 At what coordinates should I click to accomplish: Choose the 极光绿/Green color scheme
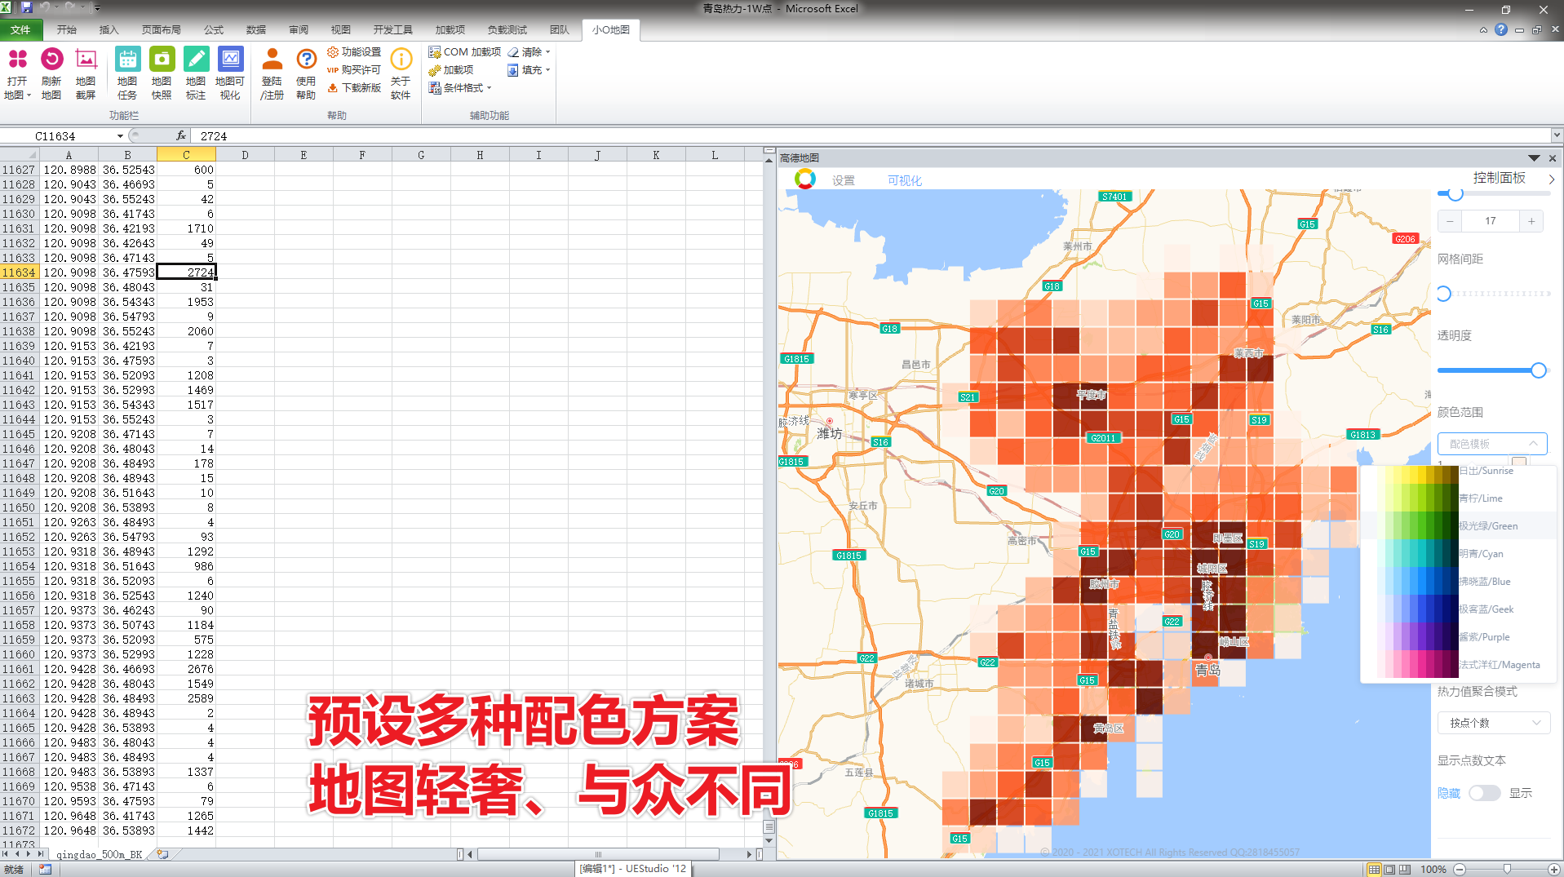tap(1459, 526)
